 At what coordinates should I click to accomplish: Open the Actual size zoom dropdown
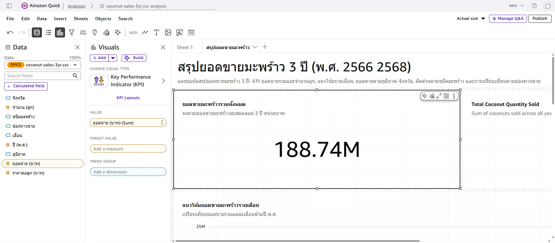(471, 19)
